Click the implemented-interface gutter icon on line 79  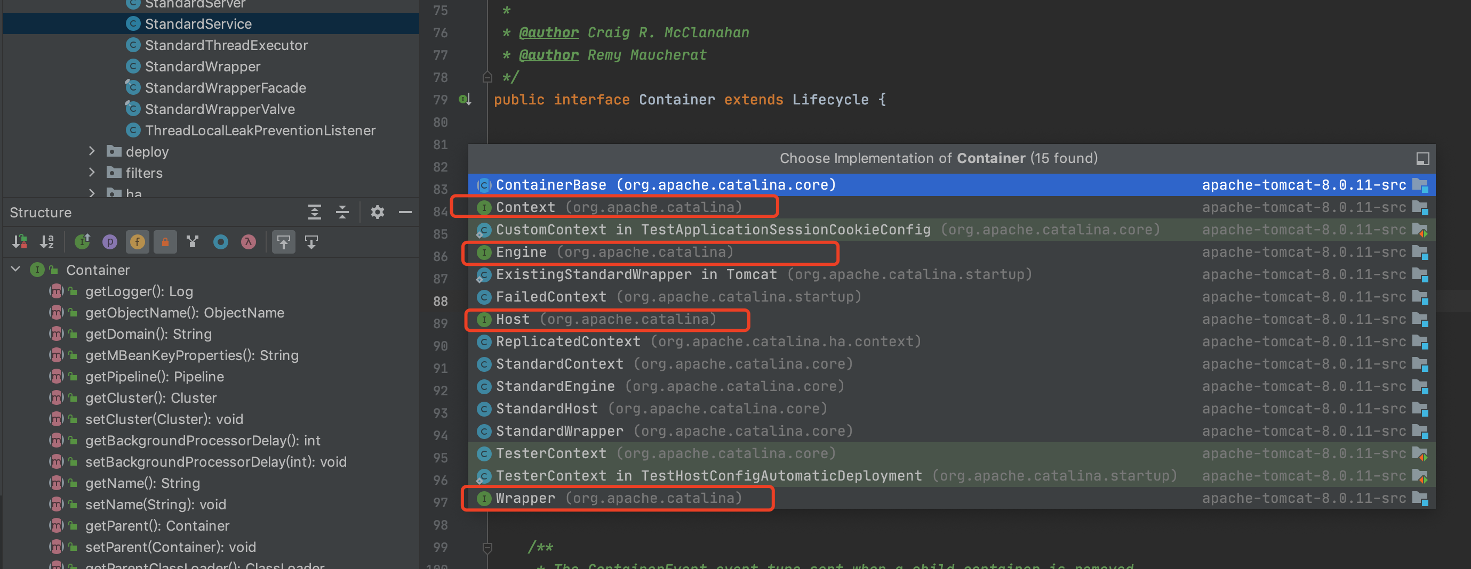point(464,100)
